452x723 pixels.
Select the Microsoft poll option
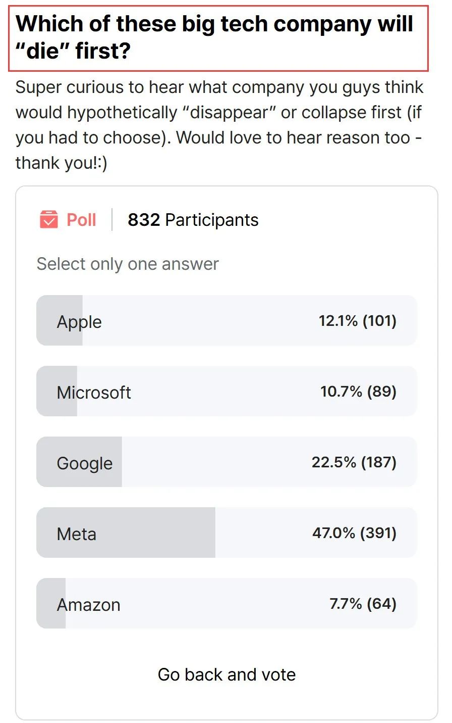pyautogui.click(x=227, y=392)
